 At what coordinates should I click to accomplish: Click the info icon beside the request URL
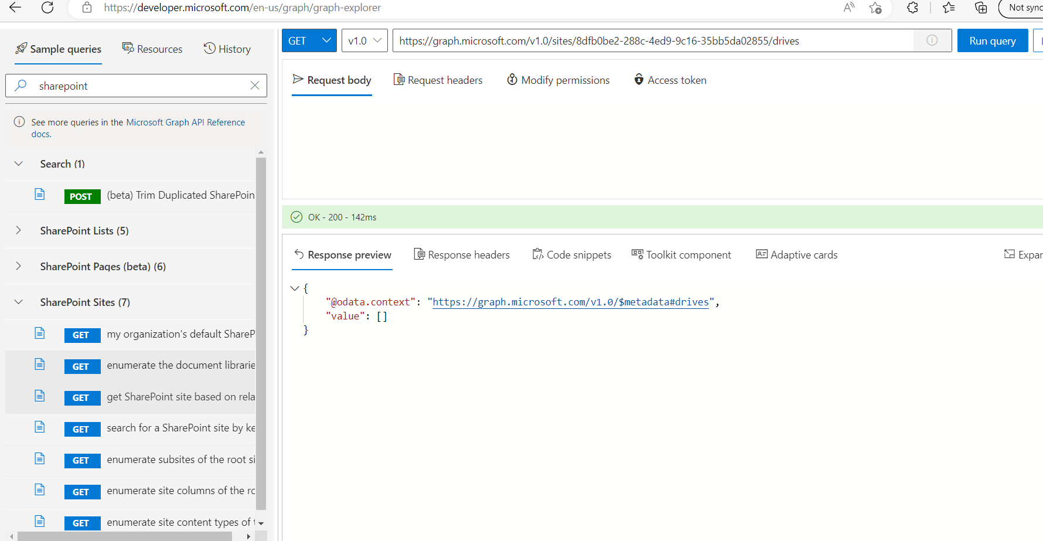[x=932, y=40]
